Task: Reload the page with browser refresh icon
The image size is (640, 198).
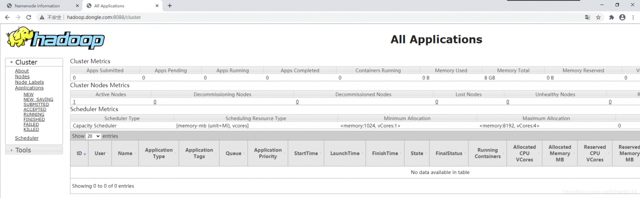Action: pyautogui.click(x=28, y=17)
